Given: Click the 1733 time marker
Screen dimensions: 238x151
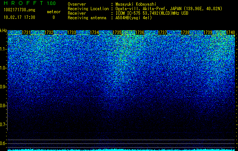Looking at the screenshot, I should 72,32.
